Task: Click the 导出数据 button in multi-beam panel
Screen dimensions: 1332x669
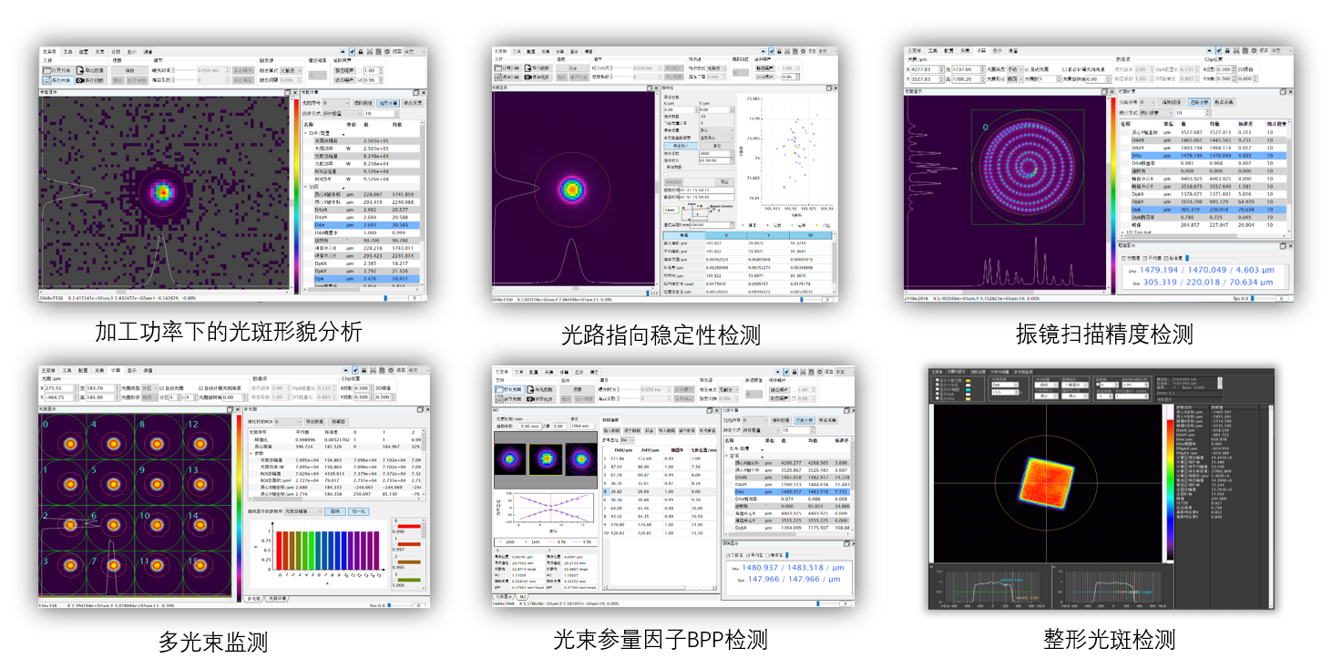Action: (x=315, y=422)
